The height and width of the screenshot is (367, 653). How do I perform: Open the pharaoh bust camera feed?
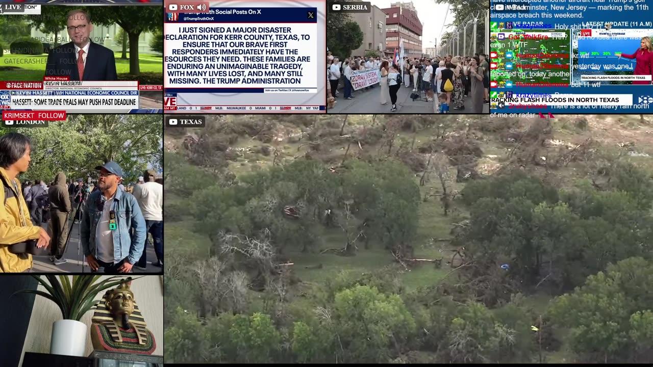81,320
